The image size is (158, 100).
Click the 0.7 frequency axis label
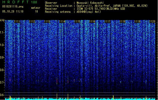(x=2, y=82)
